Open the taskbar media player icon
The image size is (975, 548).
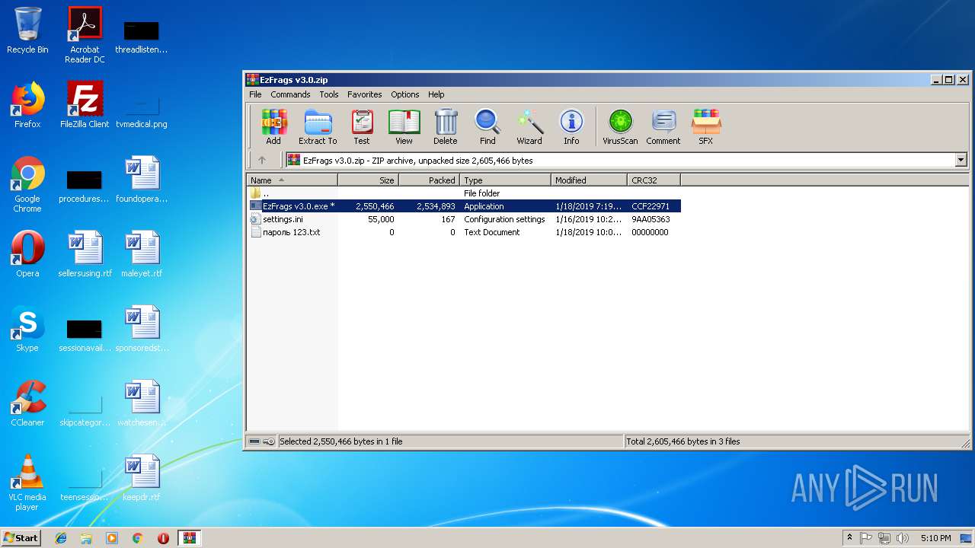tap(112, 538)
